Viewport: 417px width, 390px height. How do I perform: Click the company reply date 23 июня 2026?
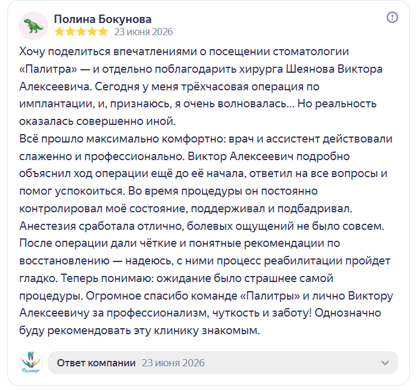click(173, 363)
